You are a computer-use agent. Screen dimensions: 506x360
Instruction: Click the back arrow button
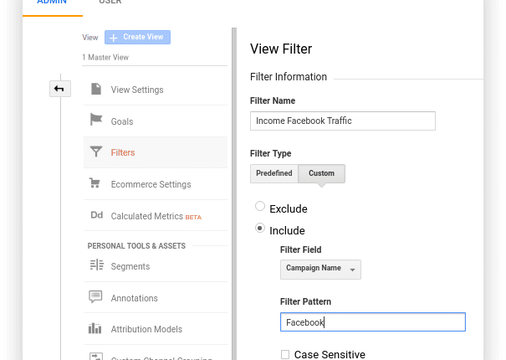point(60,89)
